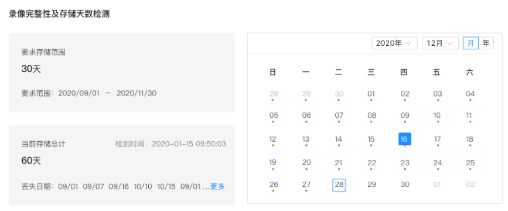Open the 12月 month dropdown
The height and width of the screenshot is (211, 508).
tap(440, 43)
